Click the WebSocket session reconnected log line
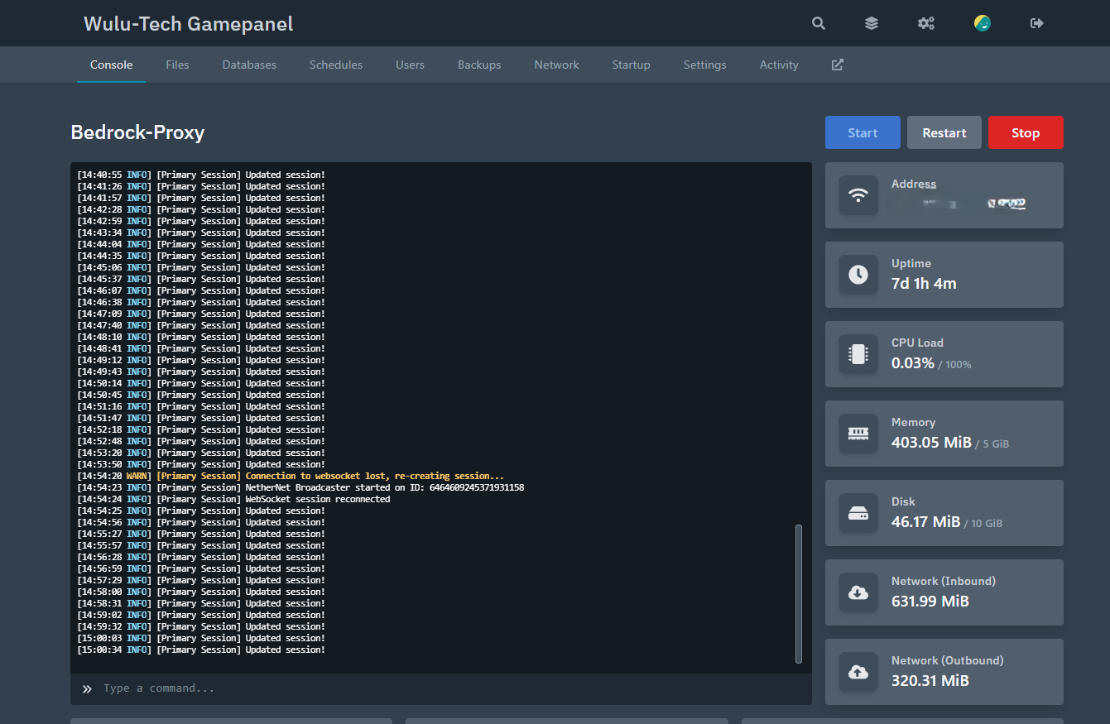Image resolution: width=1110 pixels, height=724 pixels. tap(233, 499)
